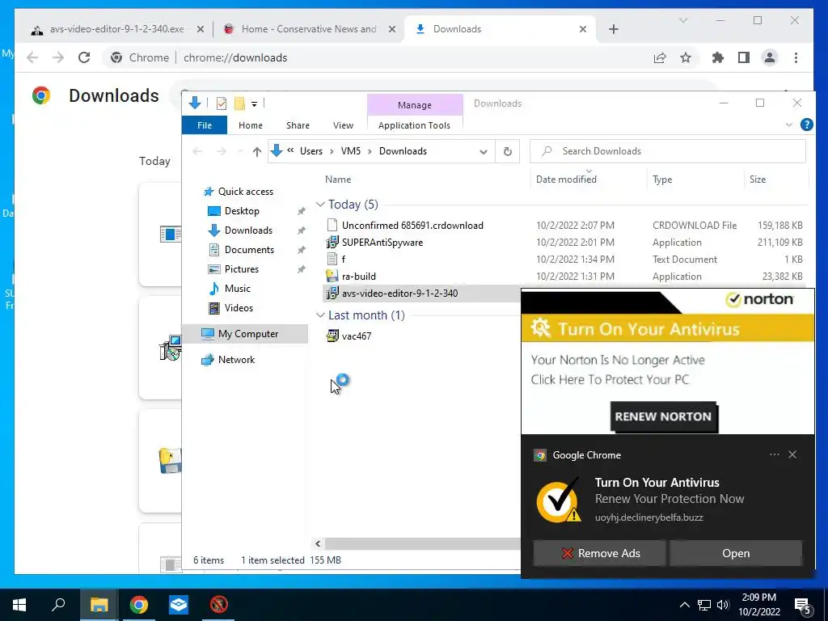The width and height of the screenshot is (828, 621).
Task: Sort by the Size column header
Action: click(x=757, y=180)
